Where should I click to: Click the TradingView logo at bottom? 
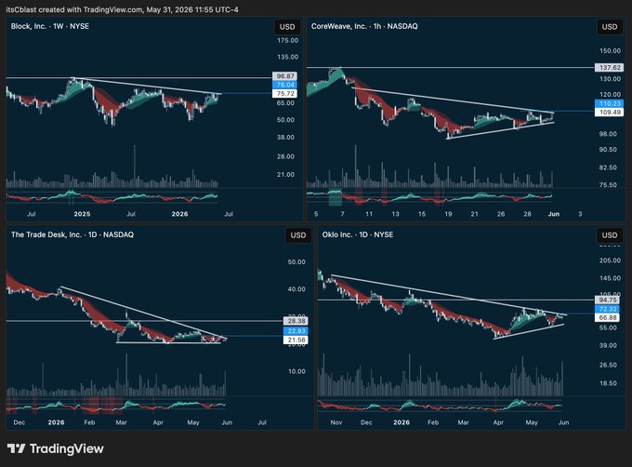pyautogui.click(x=56, y=448)
